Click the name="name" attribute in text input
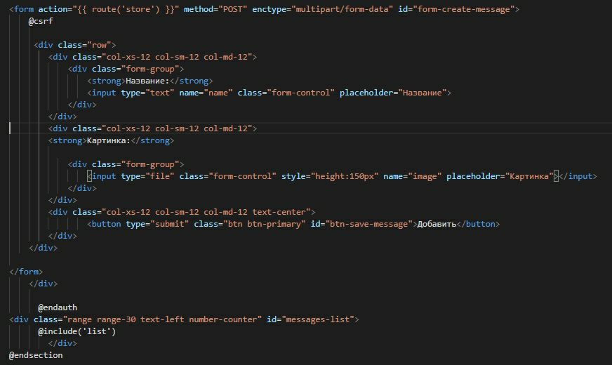Image resolution: width=612 pixels, height=365 pixels. 206,93
